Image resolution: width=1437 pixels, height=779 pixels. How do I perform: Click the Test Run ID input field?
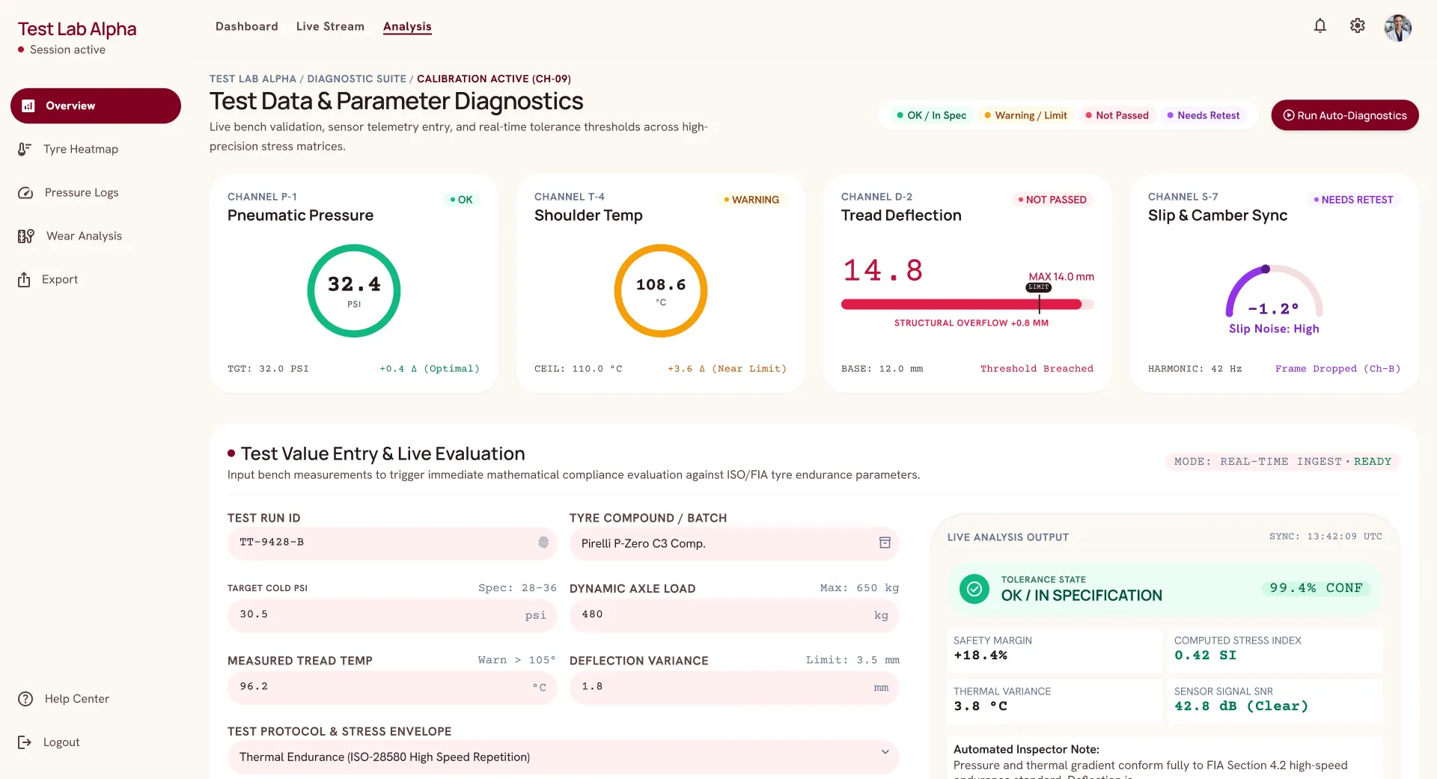point(392,543)
